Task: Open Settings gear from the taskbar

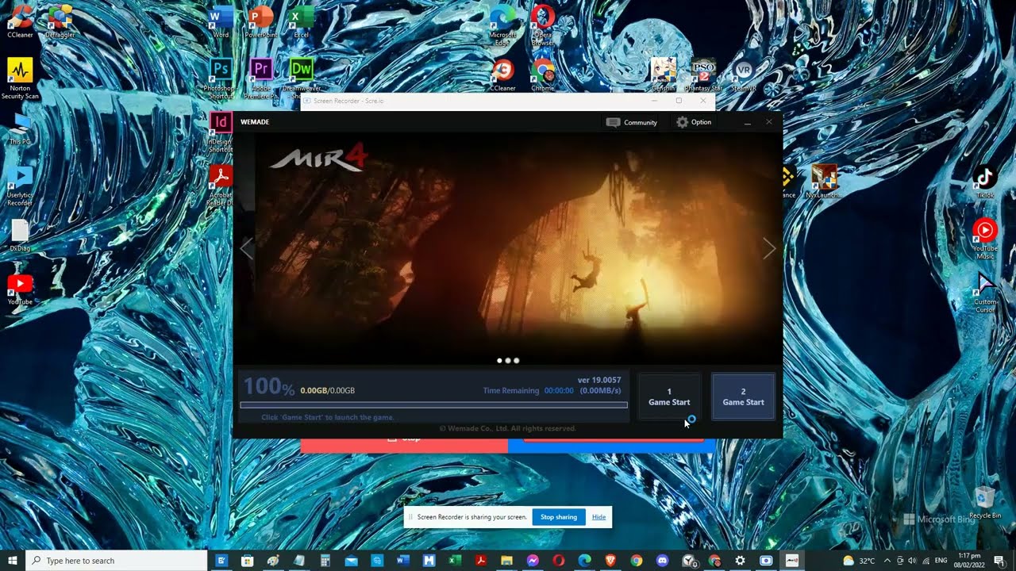Action: coord(740,561)
